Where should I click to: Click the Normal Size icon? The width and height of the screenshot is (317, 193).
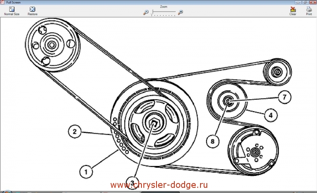tap(12, 9)
